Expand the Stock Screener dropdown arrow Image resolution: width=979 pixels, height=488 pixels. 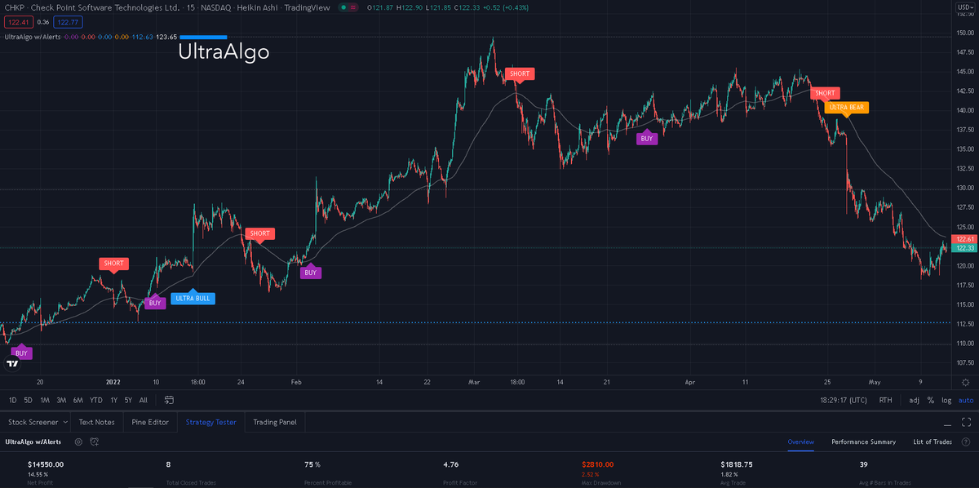click(64, 423)
